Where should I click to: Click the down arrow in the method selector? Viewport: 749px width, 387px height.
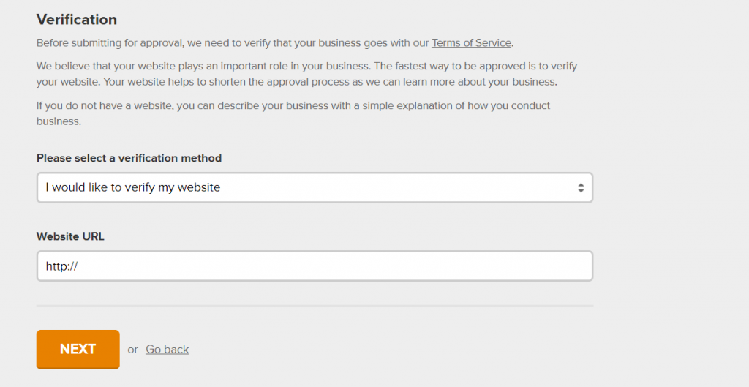580,191
